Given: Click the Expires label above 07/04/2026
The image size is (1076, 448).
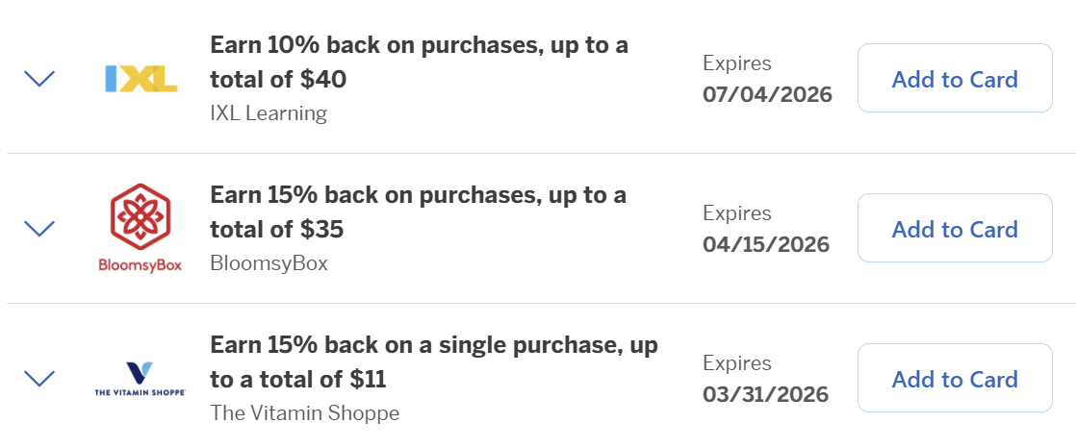Looking at the screenshot, I should pyautogui.click(x=737, y=63).
